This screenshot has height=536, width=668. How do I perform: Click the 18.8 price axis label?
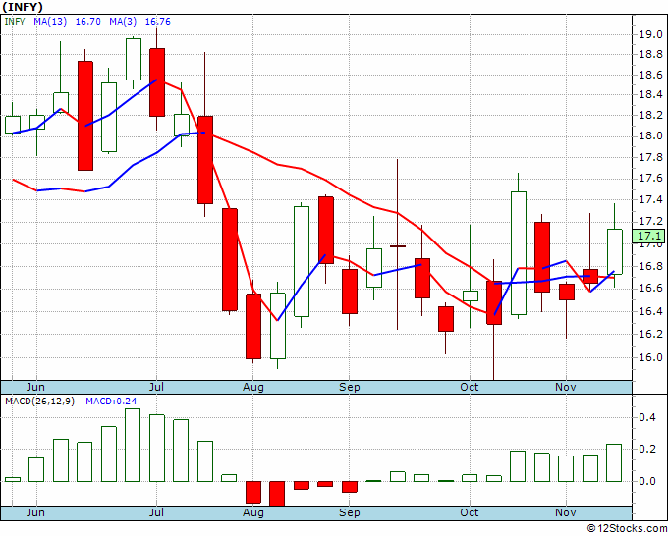pyautogui.click(x=650, y=55)
